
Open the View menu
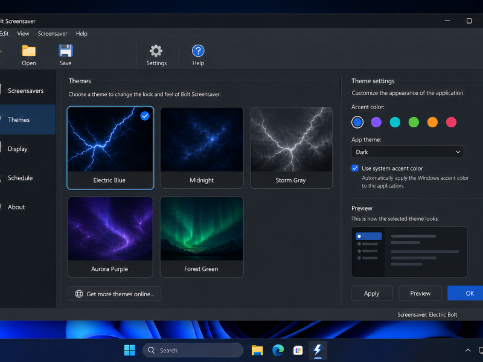click(x=23, y=34)
